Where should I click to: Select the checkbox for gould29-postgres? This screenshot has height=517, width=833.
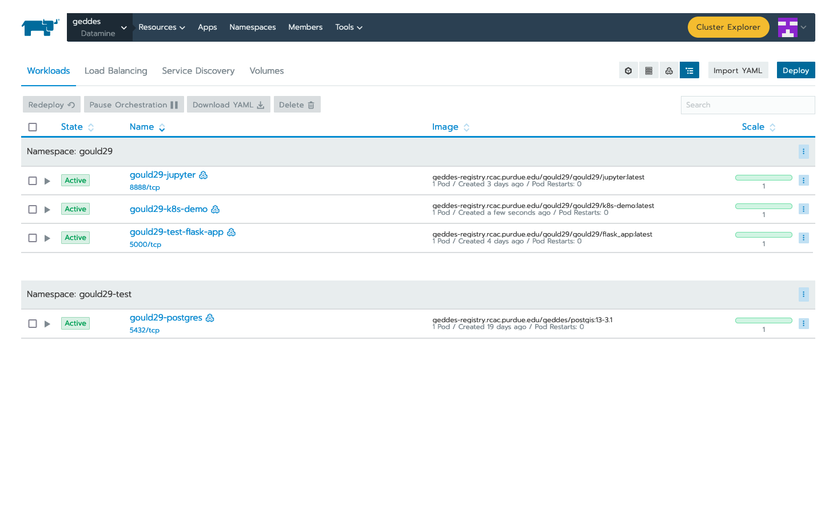click(33, 323)
